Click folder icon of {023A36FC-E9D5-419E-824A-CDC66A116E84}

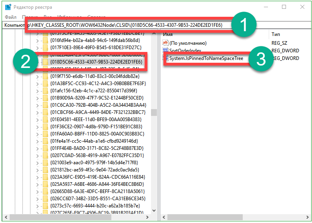[46, 177]
